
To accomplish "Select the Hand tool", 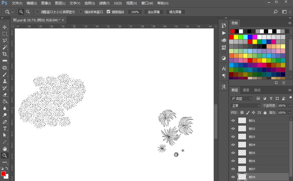I will click(x=5, y=149).
